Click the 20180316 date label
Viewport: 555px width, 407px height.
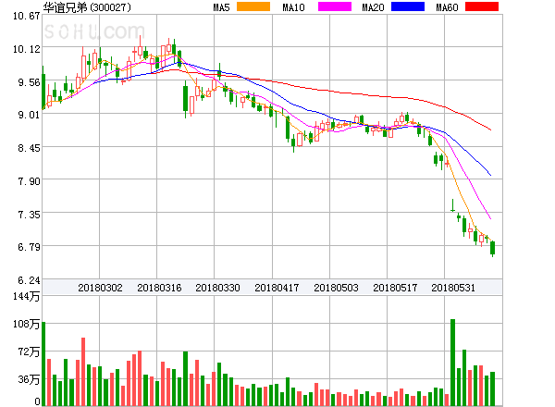159,288
